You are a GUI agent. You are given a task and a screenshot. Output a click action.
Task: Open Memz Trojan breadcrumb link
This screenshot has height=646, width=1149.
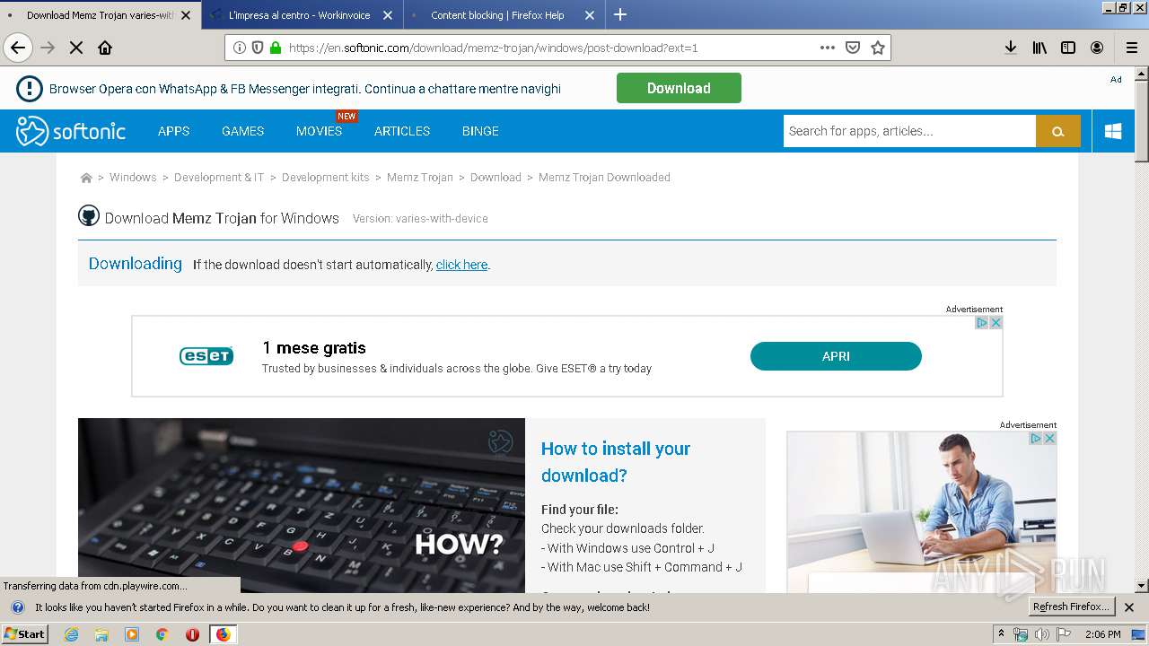pos(420,178)
